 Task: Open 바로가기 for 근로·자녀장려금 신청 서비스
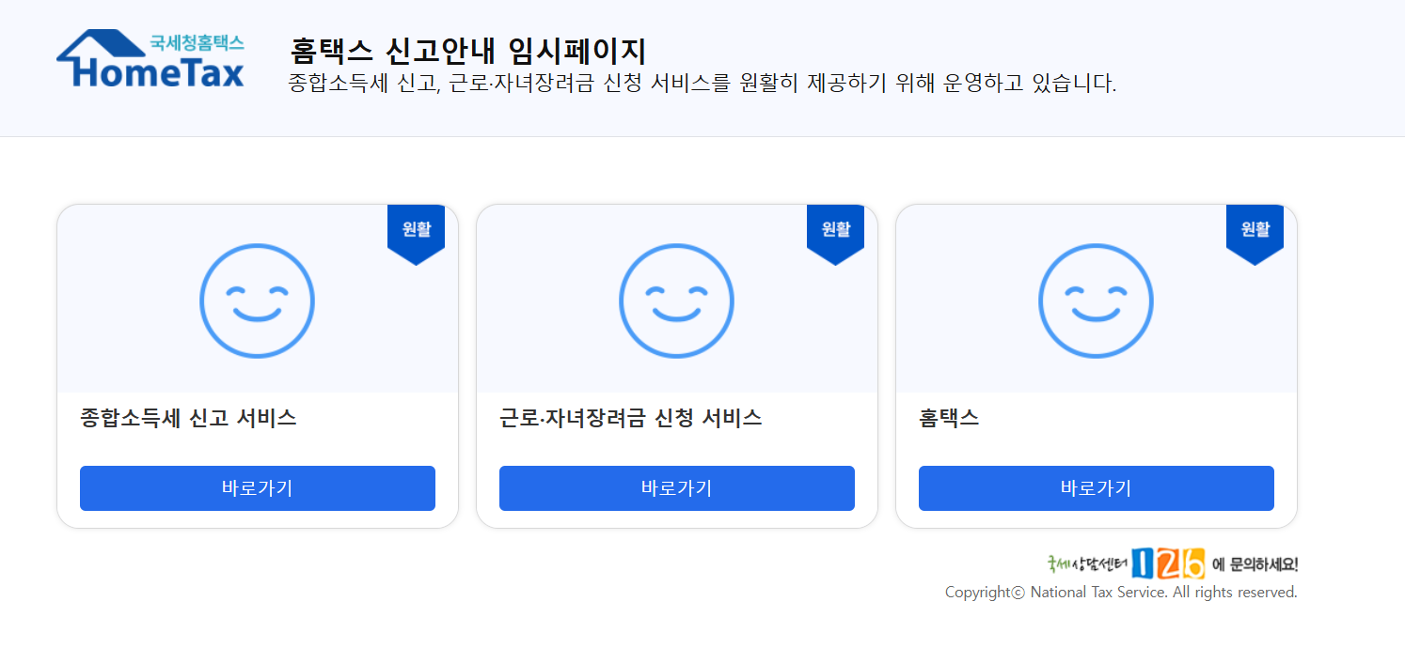[x=677, y=488]
